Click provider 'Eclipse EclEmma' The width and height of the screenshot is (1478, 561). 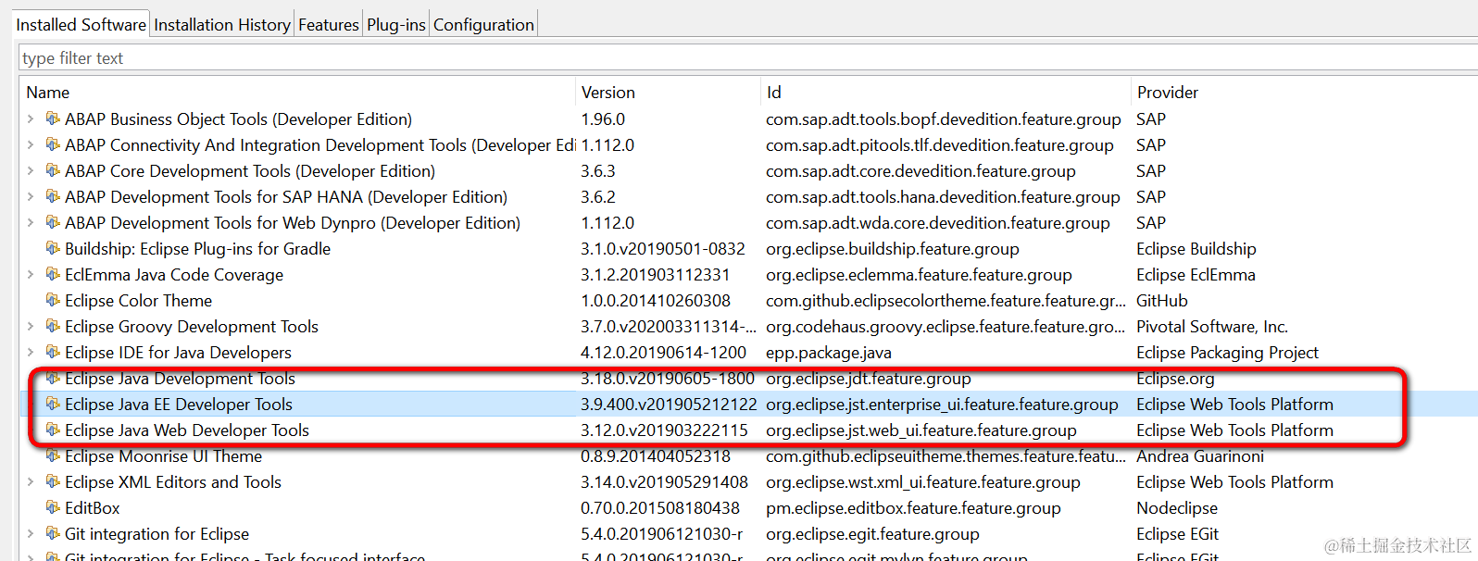pos(1196,275)
